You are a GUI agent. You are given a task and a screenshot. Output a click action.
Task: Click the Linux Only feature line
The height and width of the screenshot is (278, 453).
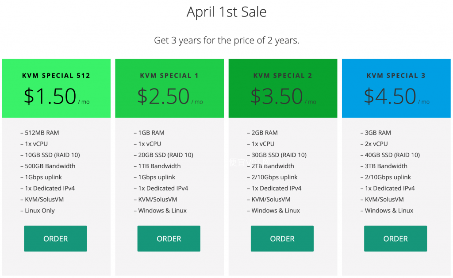(x=38, y=211)
